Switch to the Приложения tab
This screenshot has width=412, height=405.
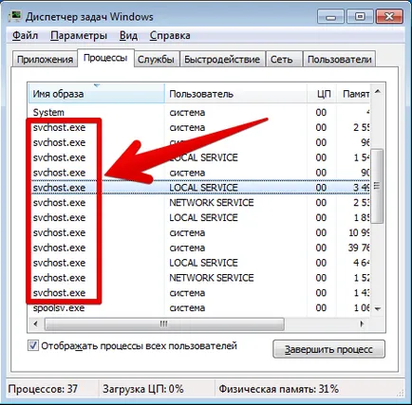point(45,59)
